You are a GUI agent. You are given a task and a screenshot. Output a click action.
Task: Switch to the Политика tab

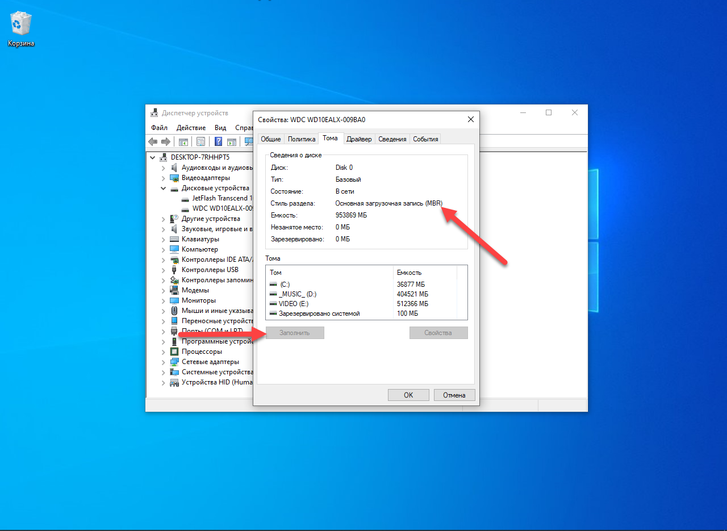(302, 139)
